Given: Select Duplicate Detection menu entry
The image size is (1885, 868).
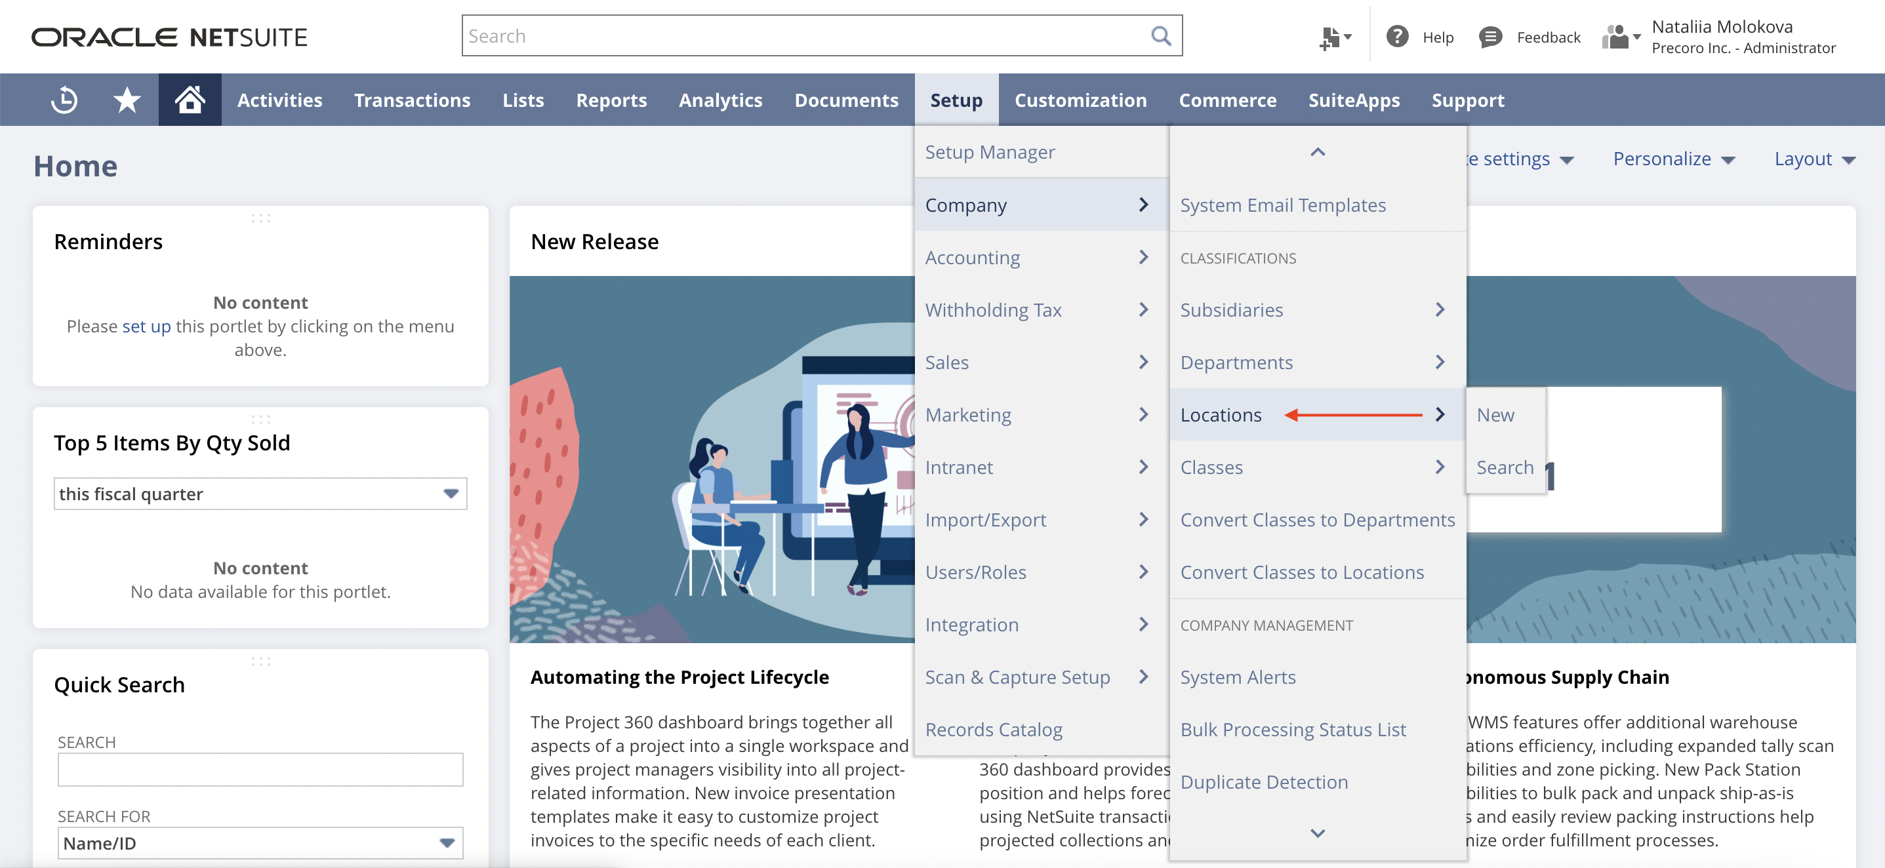Looking at the screenshot, I should (x=1264, y=781).
